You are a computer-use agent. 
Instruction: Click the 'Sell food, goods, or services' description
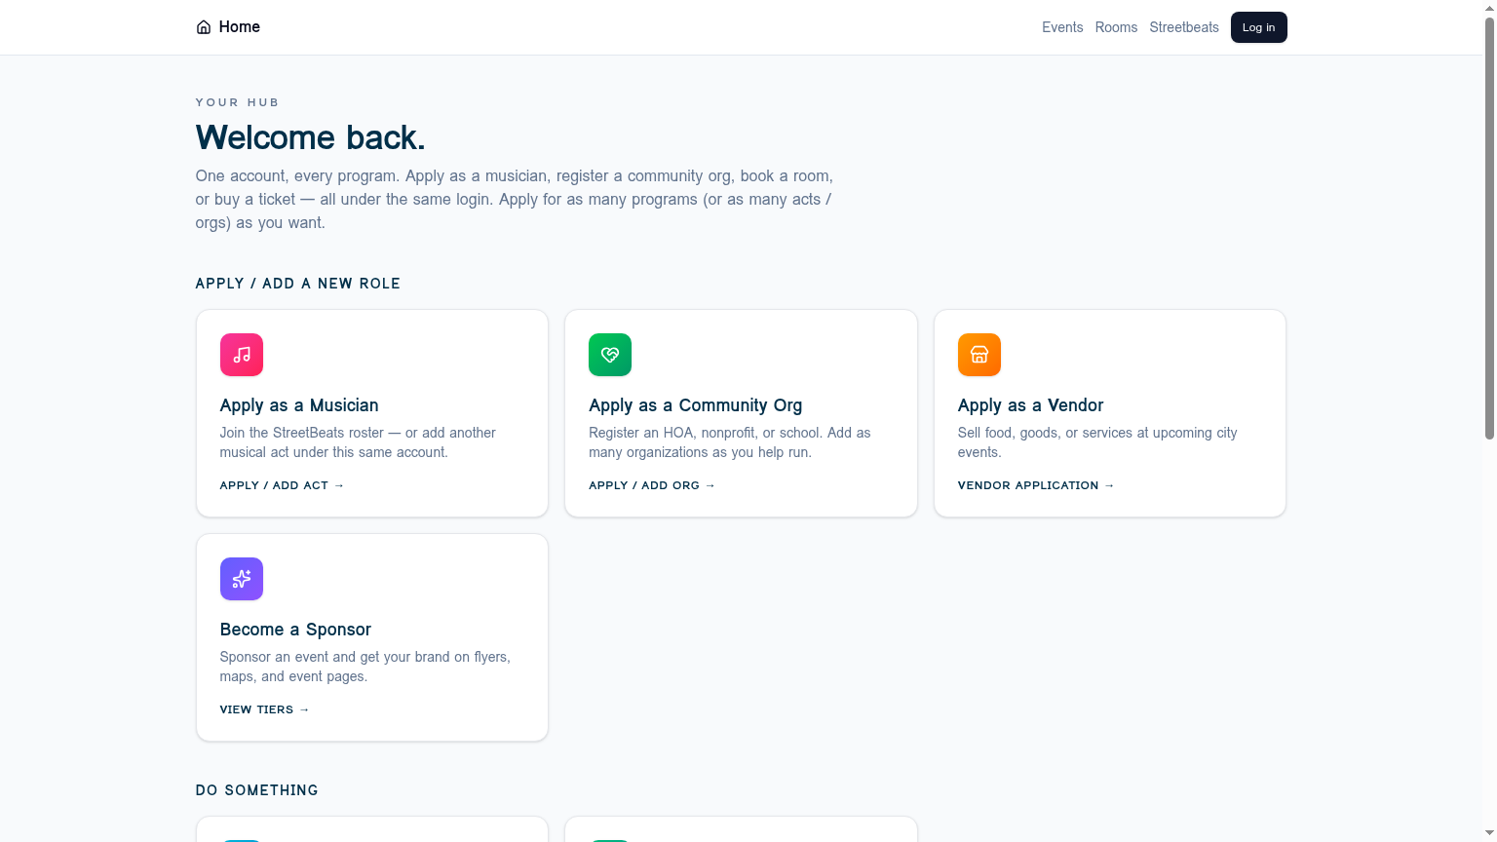click(1097, 442)
